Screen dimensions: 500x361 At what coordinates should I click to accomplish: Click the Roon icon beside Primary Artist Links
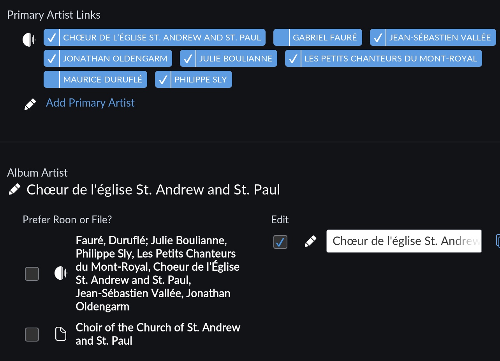pos(29,39)
